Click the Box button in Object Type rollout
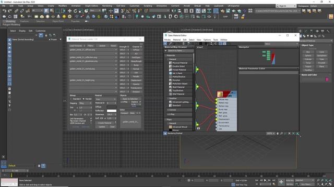The height and width of the screenshot is (187, 334). click(x=308, y=52)
